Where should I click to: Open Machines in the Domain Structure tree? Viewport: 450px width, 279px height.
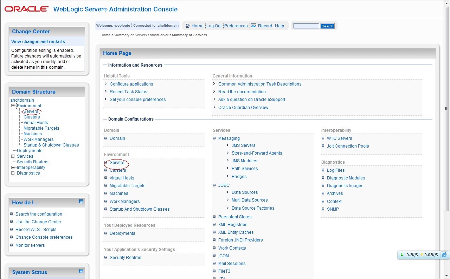click(x=33, y=134)
